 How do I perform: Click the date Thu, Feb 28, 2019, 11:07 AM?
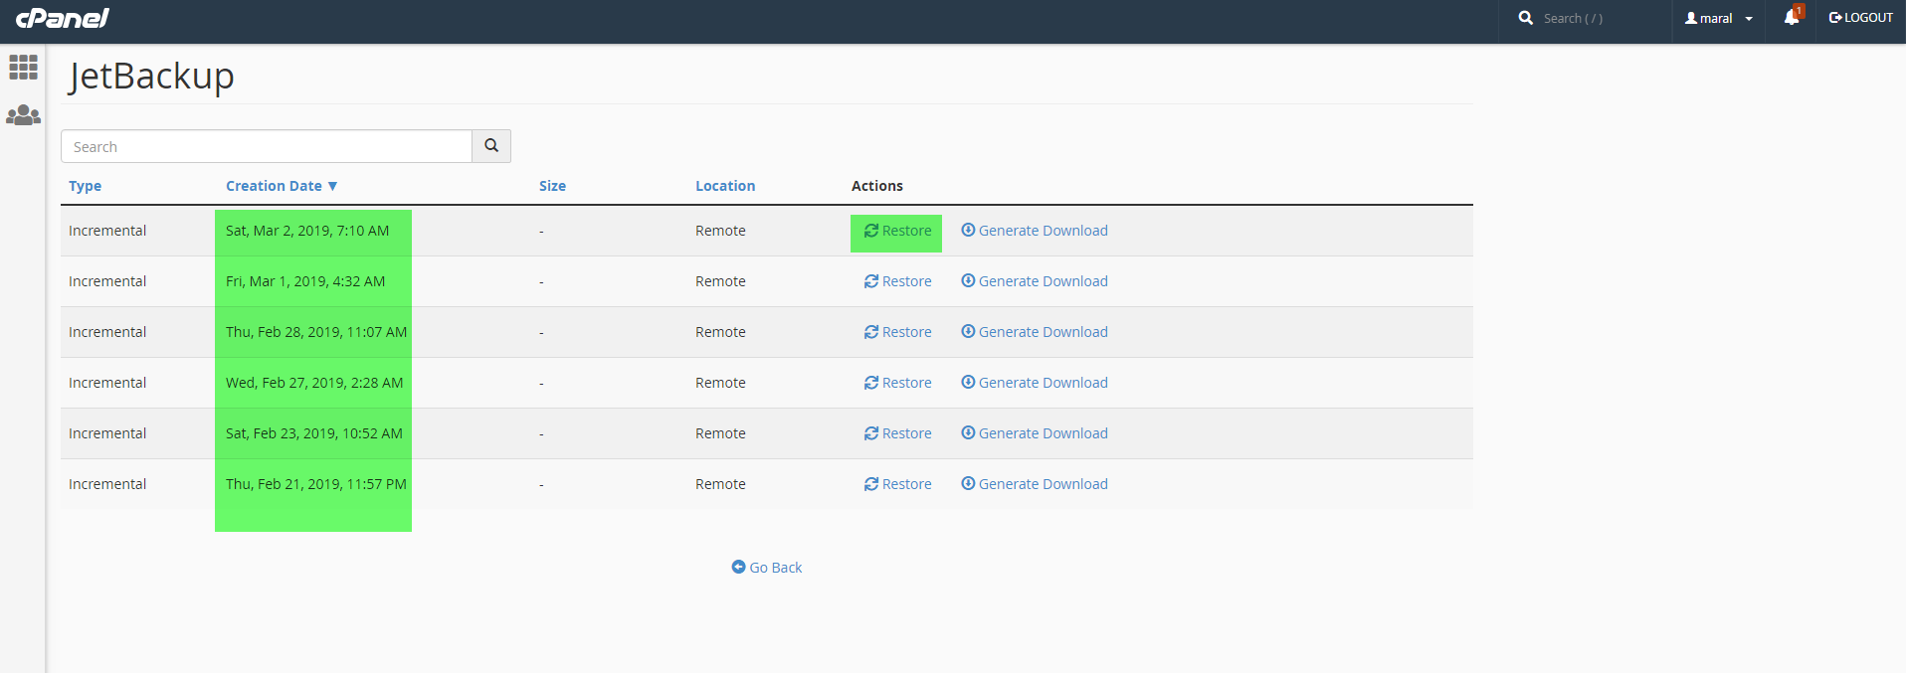(x=316, y=332)
